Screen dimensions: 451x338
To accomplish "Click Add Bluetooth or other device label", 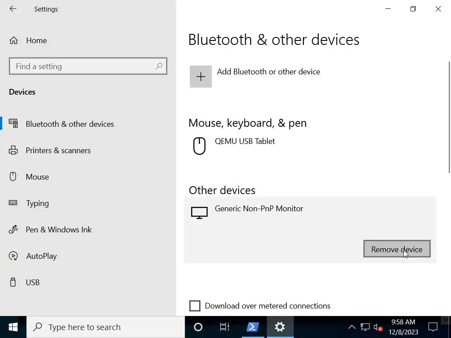I will [x=269, y=72].
